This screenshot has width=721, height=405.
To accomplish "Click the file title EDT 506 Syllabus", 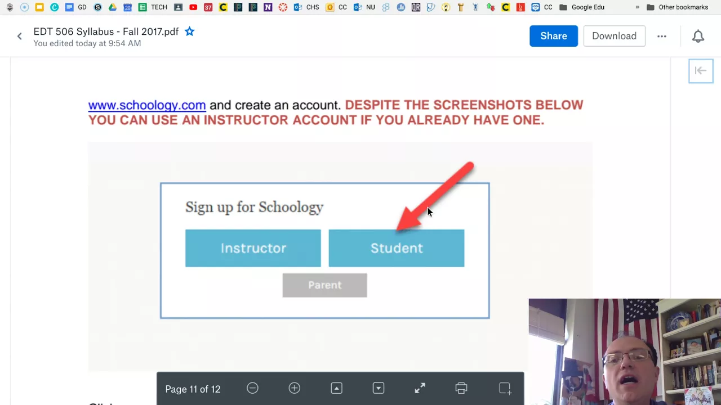I will click(106, 31).
